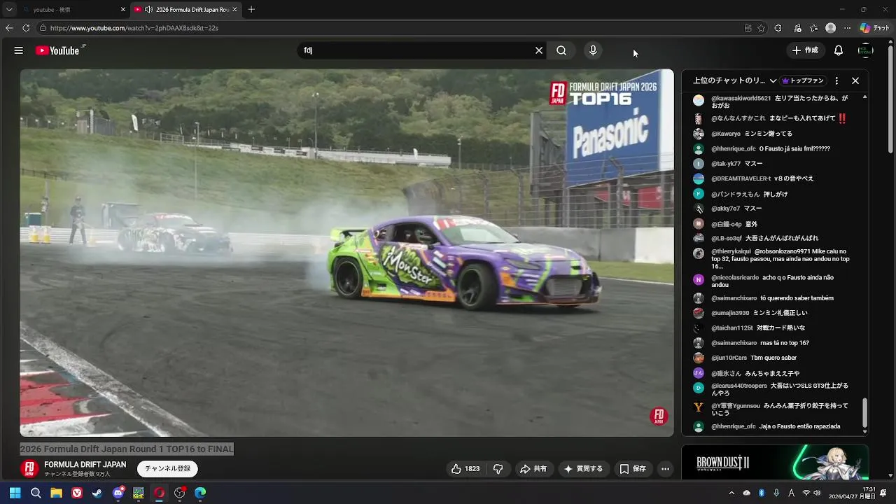Click the chat panel scrollbar thumb

pyautogui.click(x=864, y=412)
